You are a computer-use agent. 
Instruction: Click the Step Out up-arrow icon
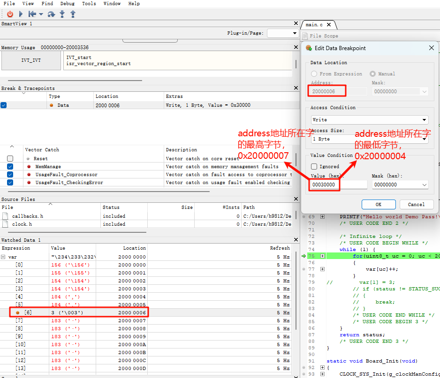(73, 14)
